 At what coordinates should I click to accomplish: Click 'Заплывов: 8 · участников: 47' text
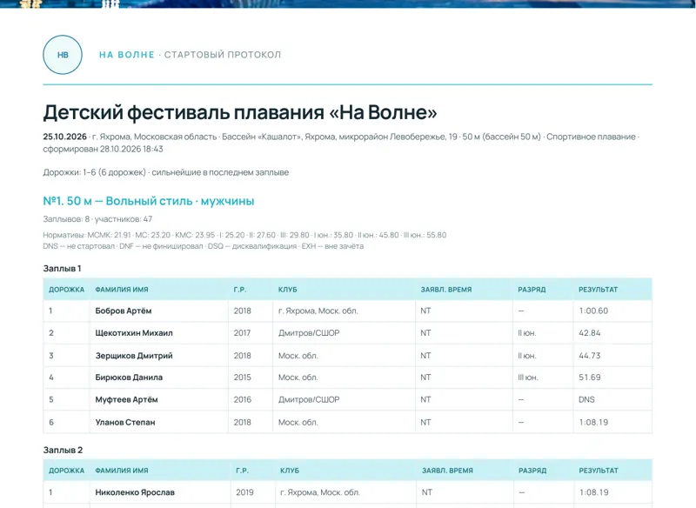click(x=97, y=218)
